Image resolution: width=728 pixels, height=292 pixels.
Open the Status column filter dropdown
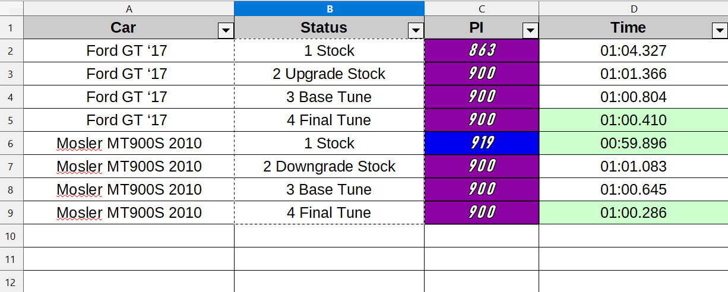416,31
